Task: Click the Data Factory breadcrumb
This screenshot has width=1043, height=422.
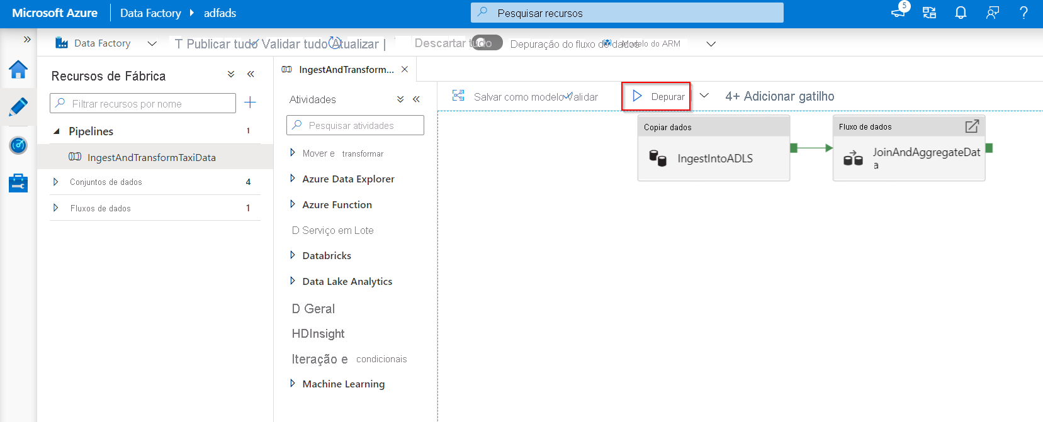Action: [150, 13]
